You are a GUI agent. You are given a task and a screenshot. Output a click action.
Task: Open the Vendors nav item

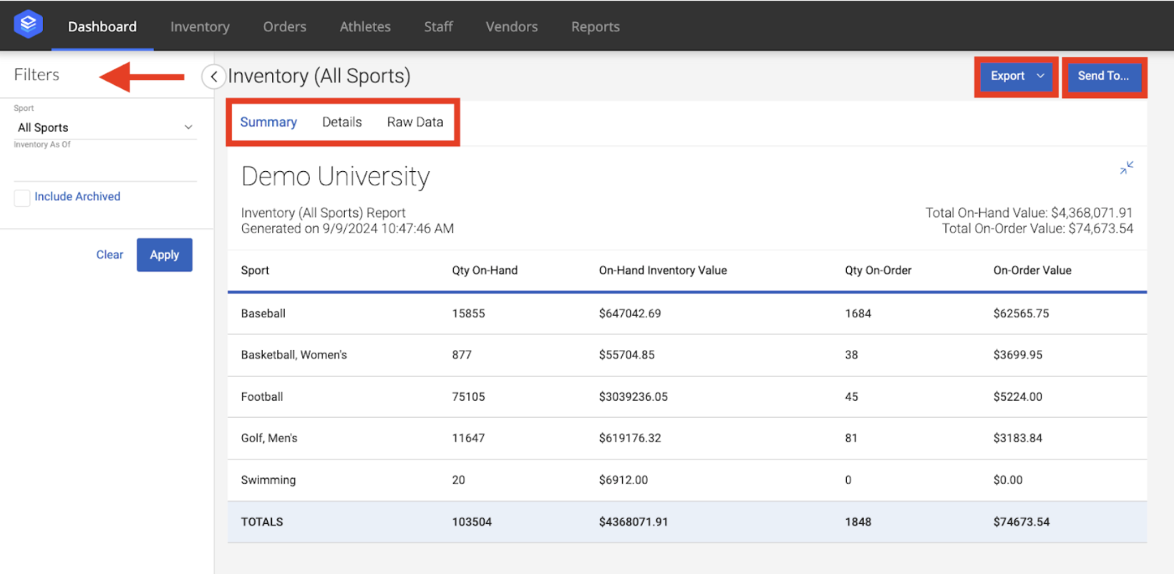pyautogui.click(x=511, y=26)
